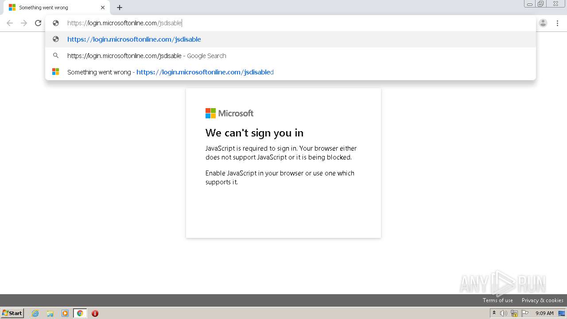Click in the address bar URL field
The width and height of the screenshot is (567, 319).
pyautogui.click(x=290, y=23)
